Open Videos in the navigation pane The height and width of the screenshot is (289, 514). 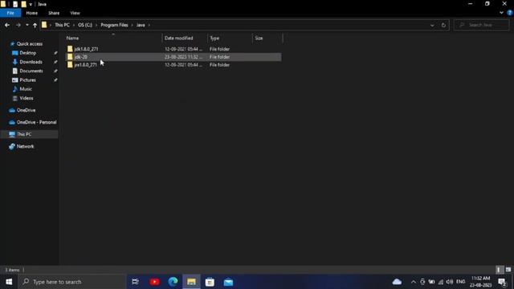click(x=27, y=98)
